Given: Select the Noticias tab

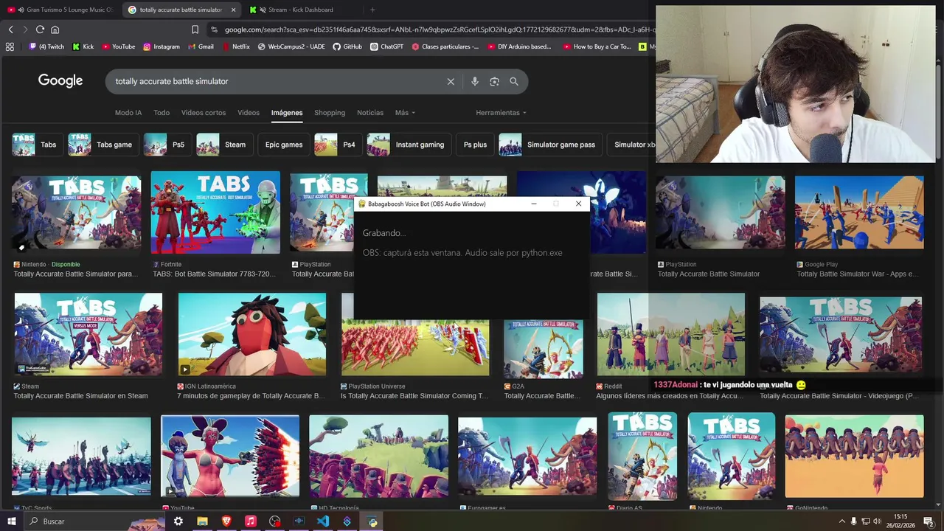Looking at the screenshot, I should (370, 113).
